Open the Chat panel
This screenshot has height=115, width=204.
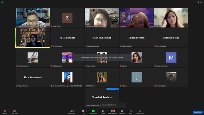click(83, 112)
